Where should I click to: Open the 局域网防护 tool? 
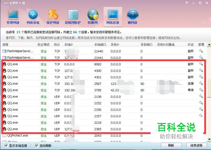coord(73,17)
